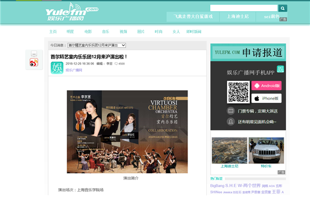Click the 娱乐广播网 source link
Screen dimensions: 310x198
coord(74,70)
